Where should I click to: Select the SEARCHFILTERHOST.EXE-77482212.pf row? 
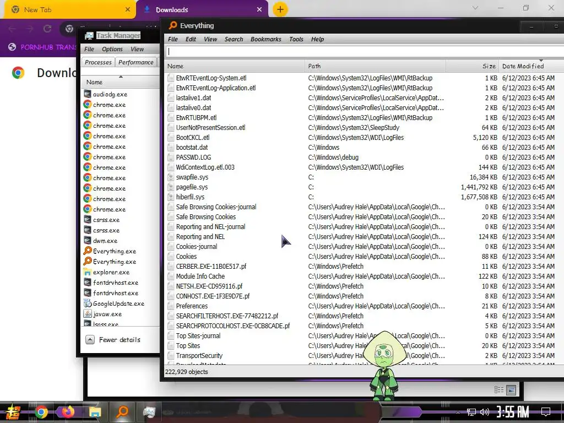365,316
